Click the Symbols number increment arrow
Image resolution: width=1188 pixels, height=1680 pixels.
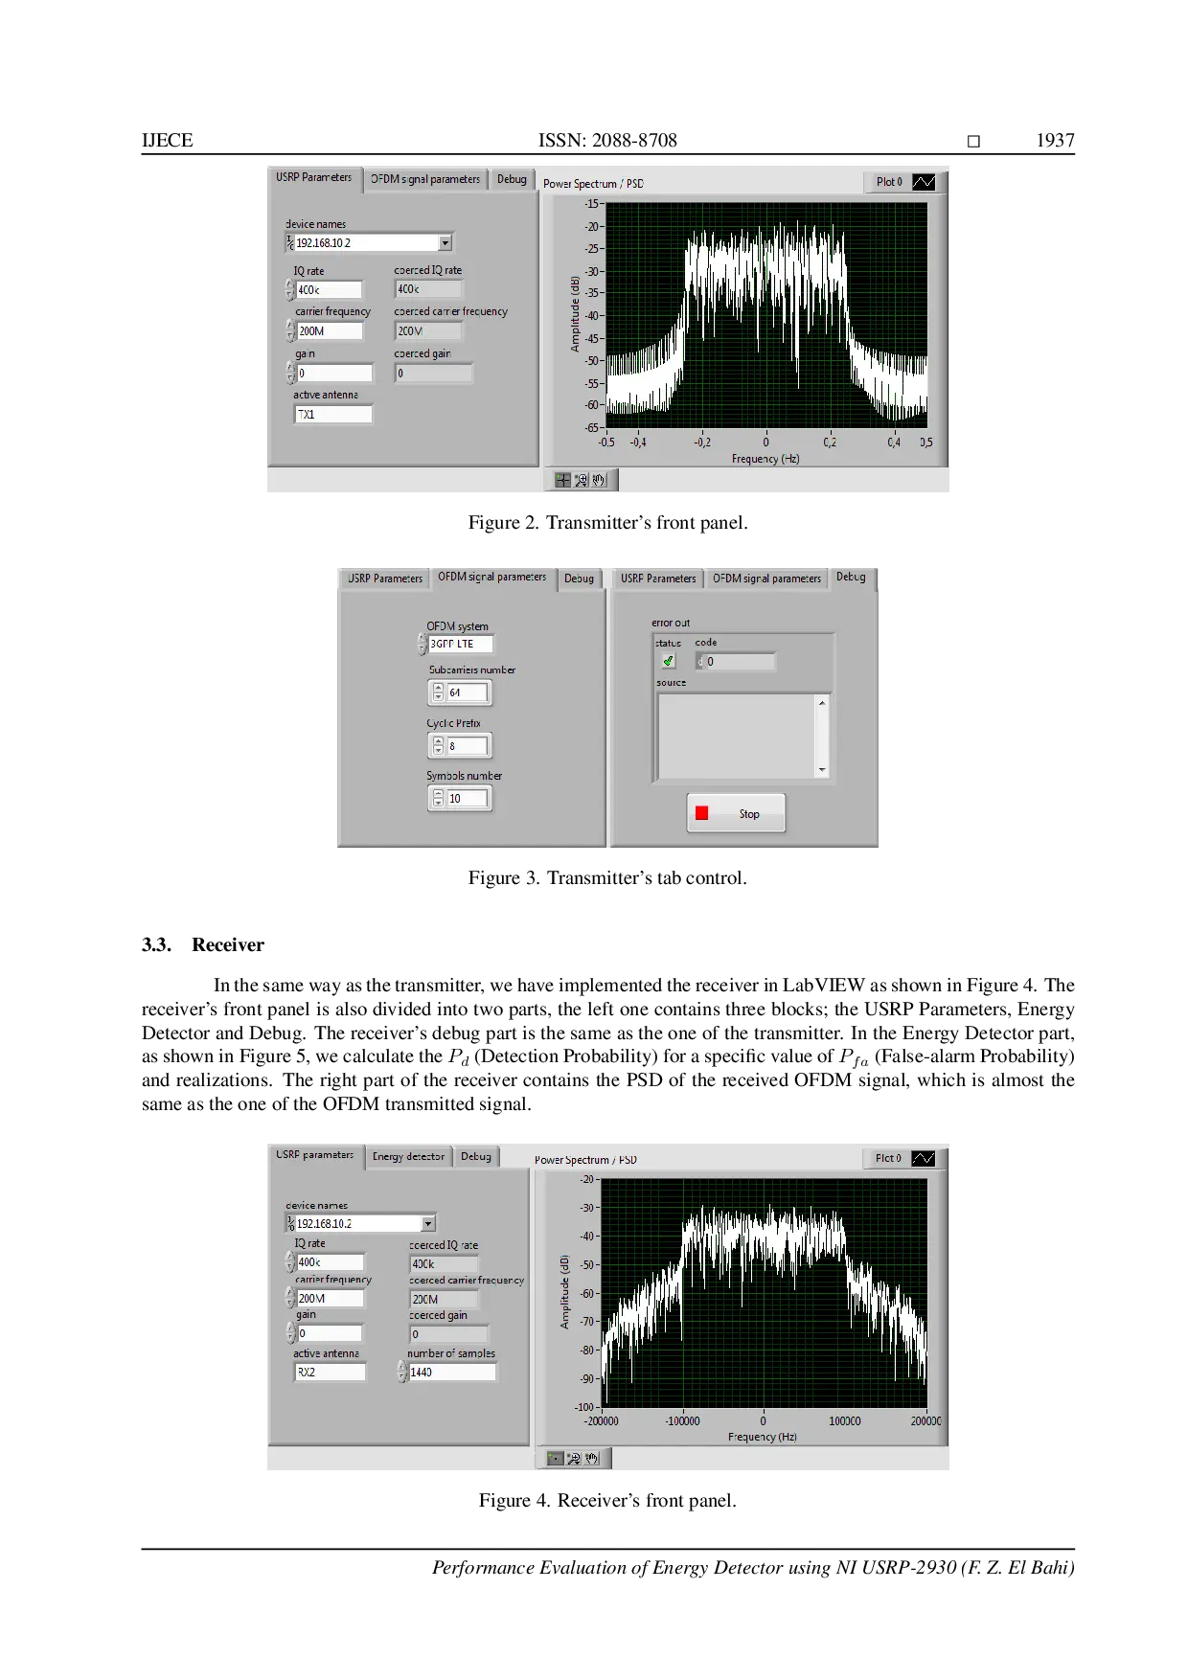[x=438, y=793]
